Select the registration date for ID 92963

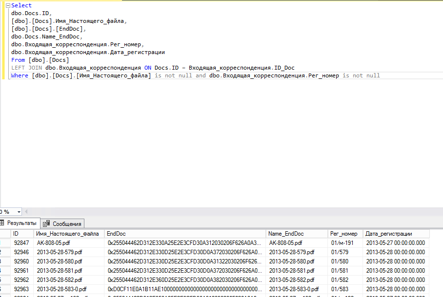(x=396, y=289)
